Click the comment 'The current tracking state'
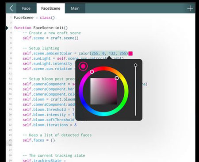Screen dimensions: 199x162 [54, 155]
